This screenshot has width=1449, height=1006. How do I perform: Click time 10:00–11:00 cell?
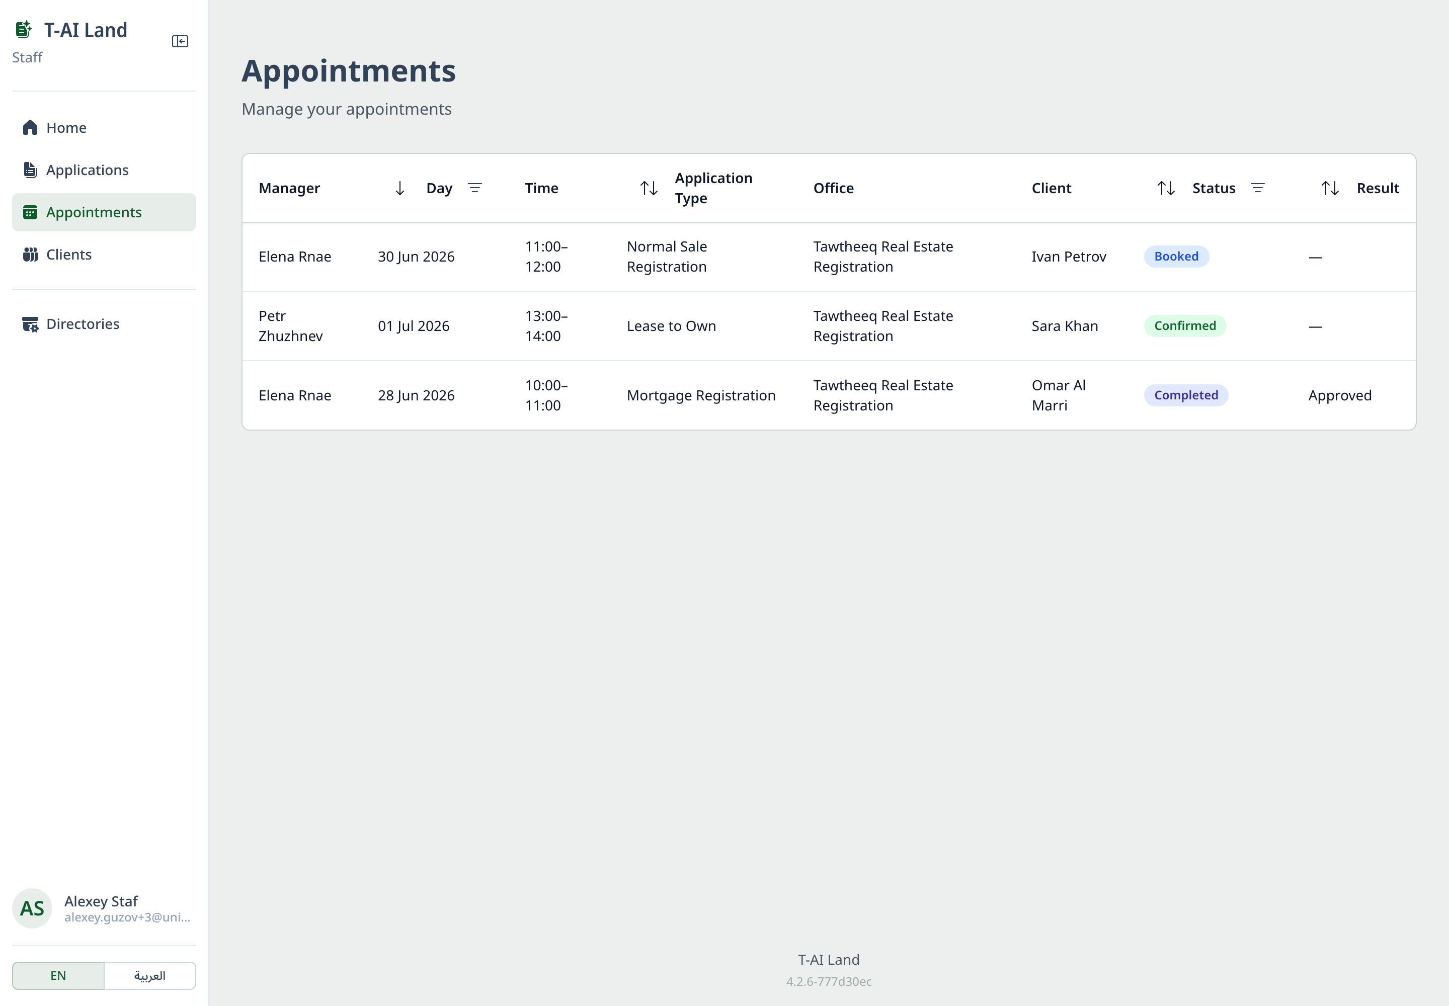(x=547, y=395)
